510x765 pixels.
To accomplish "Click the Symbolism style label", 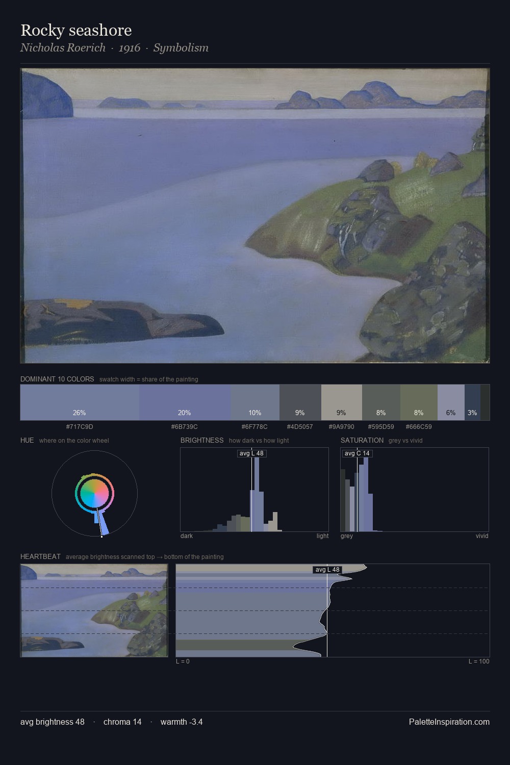I will 181,47.
